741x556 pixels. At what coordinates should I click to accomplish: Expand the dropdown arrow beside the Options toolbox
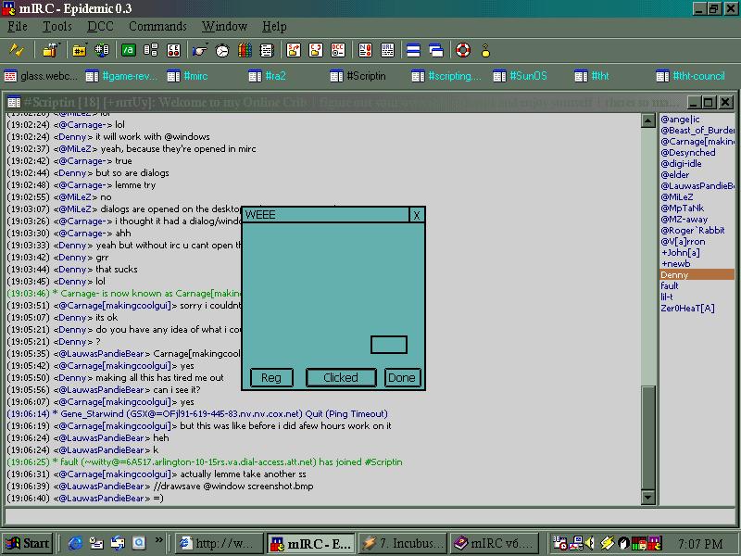pyautogui.click(x=58, y=44)
